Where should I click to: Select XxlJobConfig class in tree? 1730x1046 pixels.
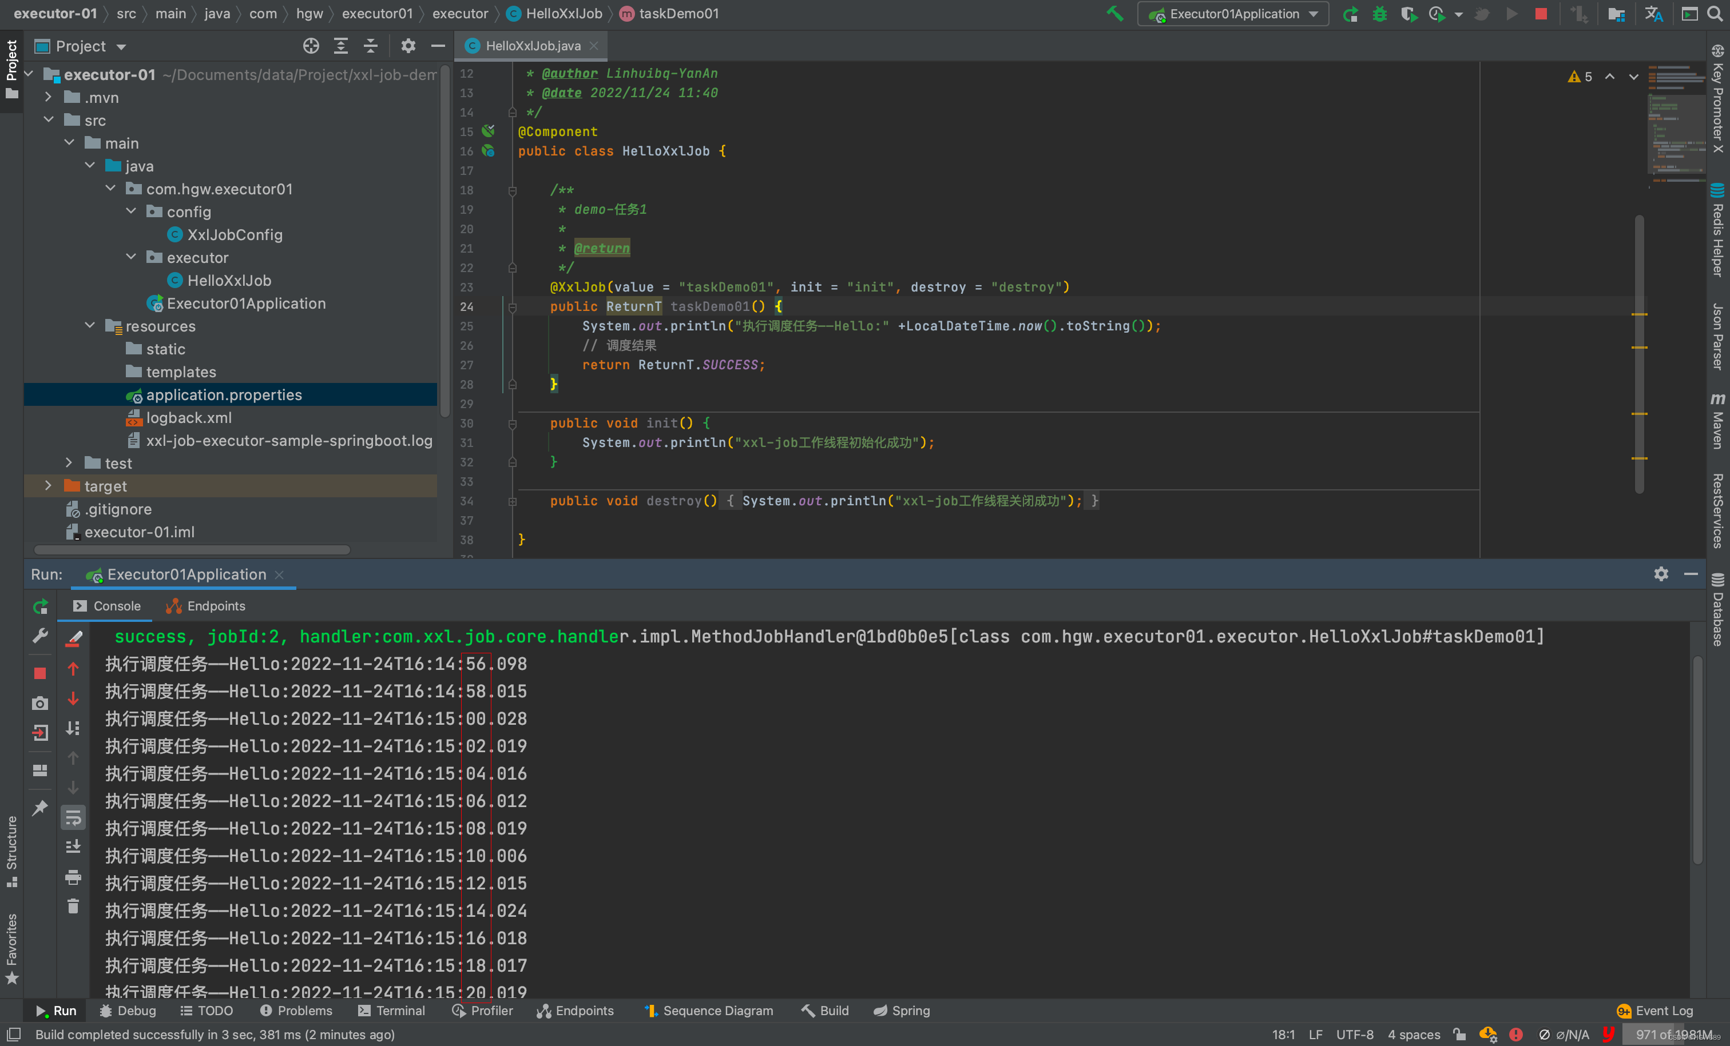click(235, 235)
